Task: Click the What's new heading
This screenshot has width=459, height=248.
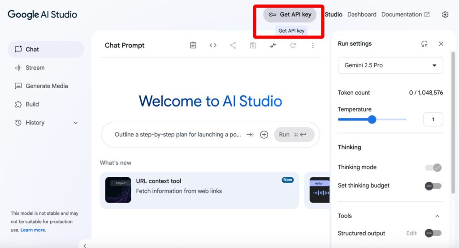Action: tap(116, 163)
